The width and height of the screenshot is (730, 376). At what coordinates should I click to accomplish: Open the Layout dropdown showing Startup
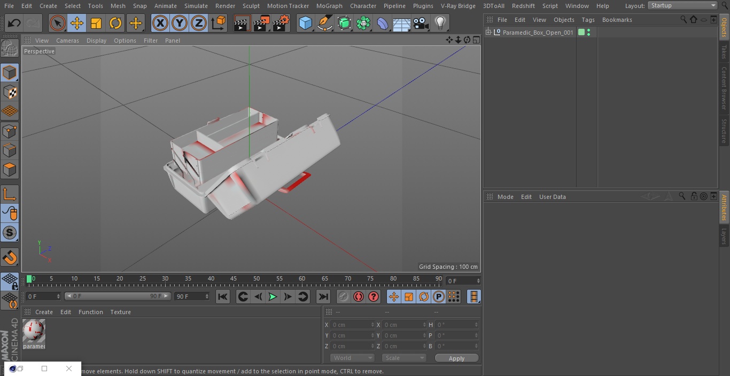[x=683, y=5]
